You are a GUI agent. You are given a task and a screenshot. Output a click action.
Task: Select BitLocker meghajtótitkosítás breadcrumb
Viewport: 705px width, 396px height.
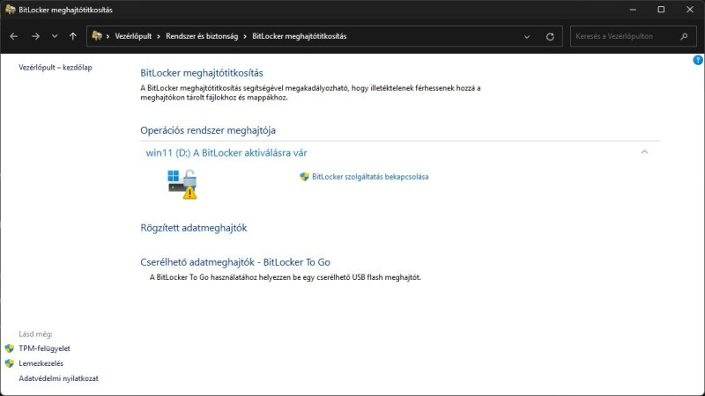(299, 36)
